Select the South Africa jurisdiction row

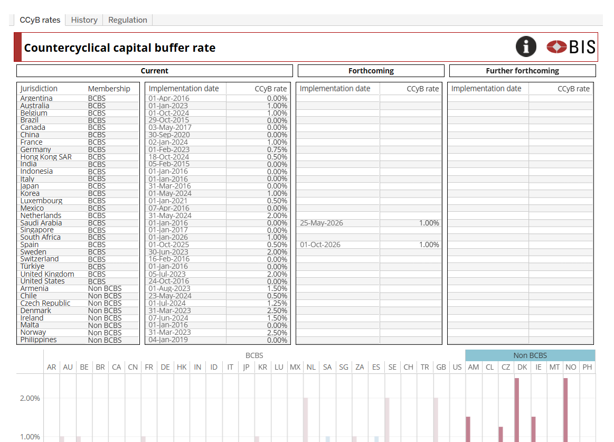point(78,238)
